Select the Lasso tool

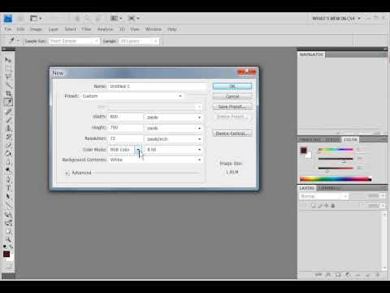tap(8, 77)
